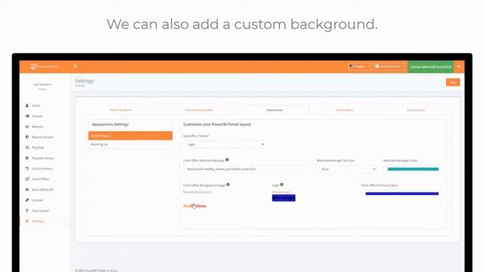Click the Remove logo link
The image size is (484, 272).
click(x=281, y=192)
